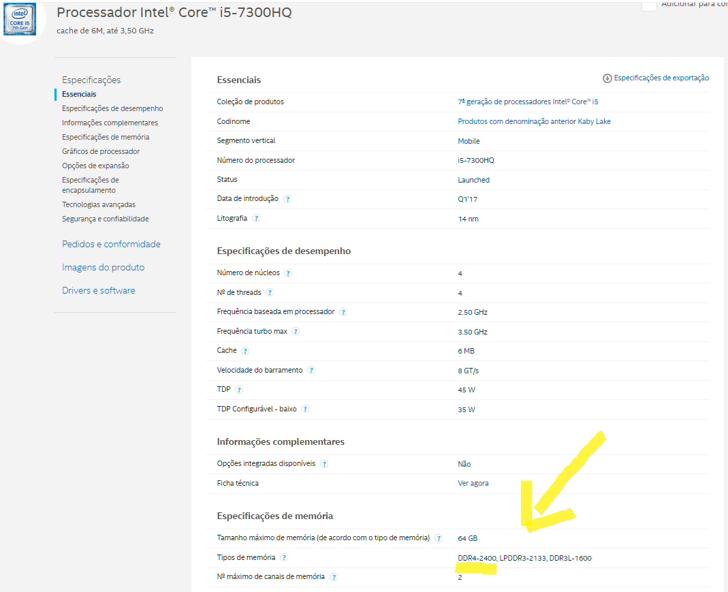
Task: Click the Intel Core i5 7th Gen badge
Action: point(20,20)
